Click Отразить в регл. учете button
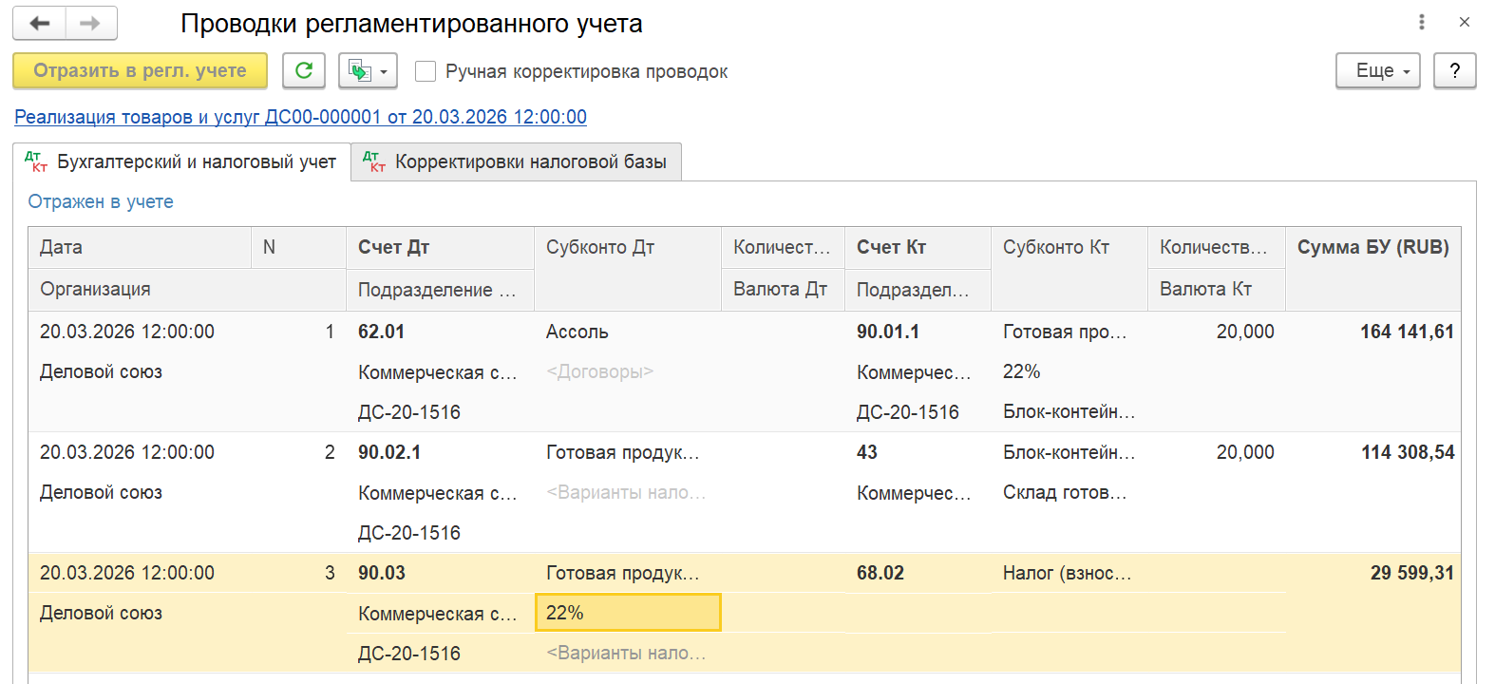The image size is (1495, 684). click(x=140, y=70)
